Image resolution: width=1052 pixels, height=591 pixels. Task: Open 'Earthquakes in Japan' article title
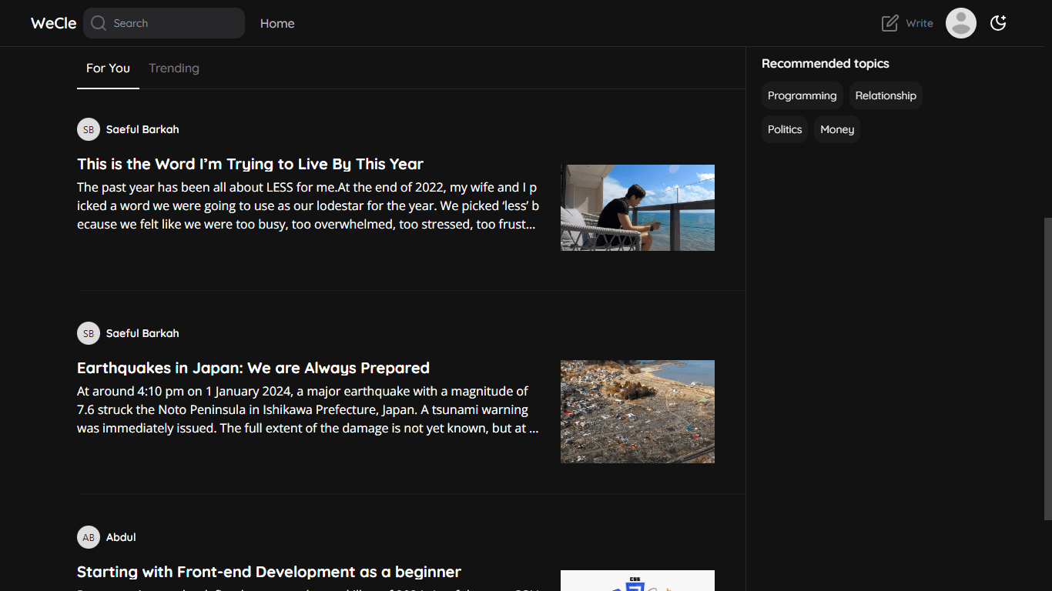click(x=253, y=368)
